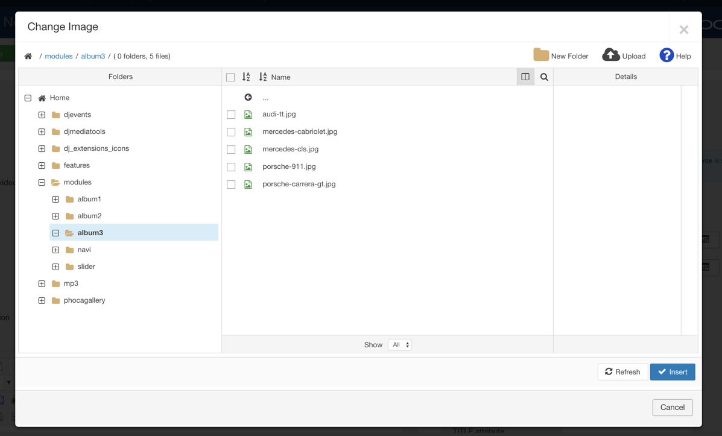This screenshot has height=436, width=722.
Task: Select file name audi-tt.jpg
Action: (279, 114)
